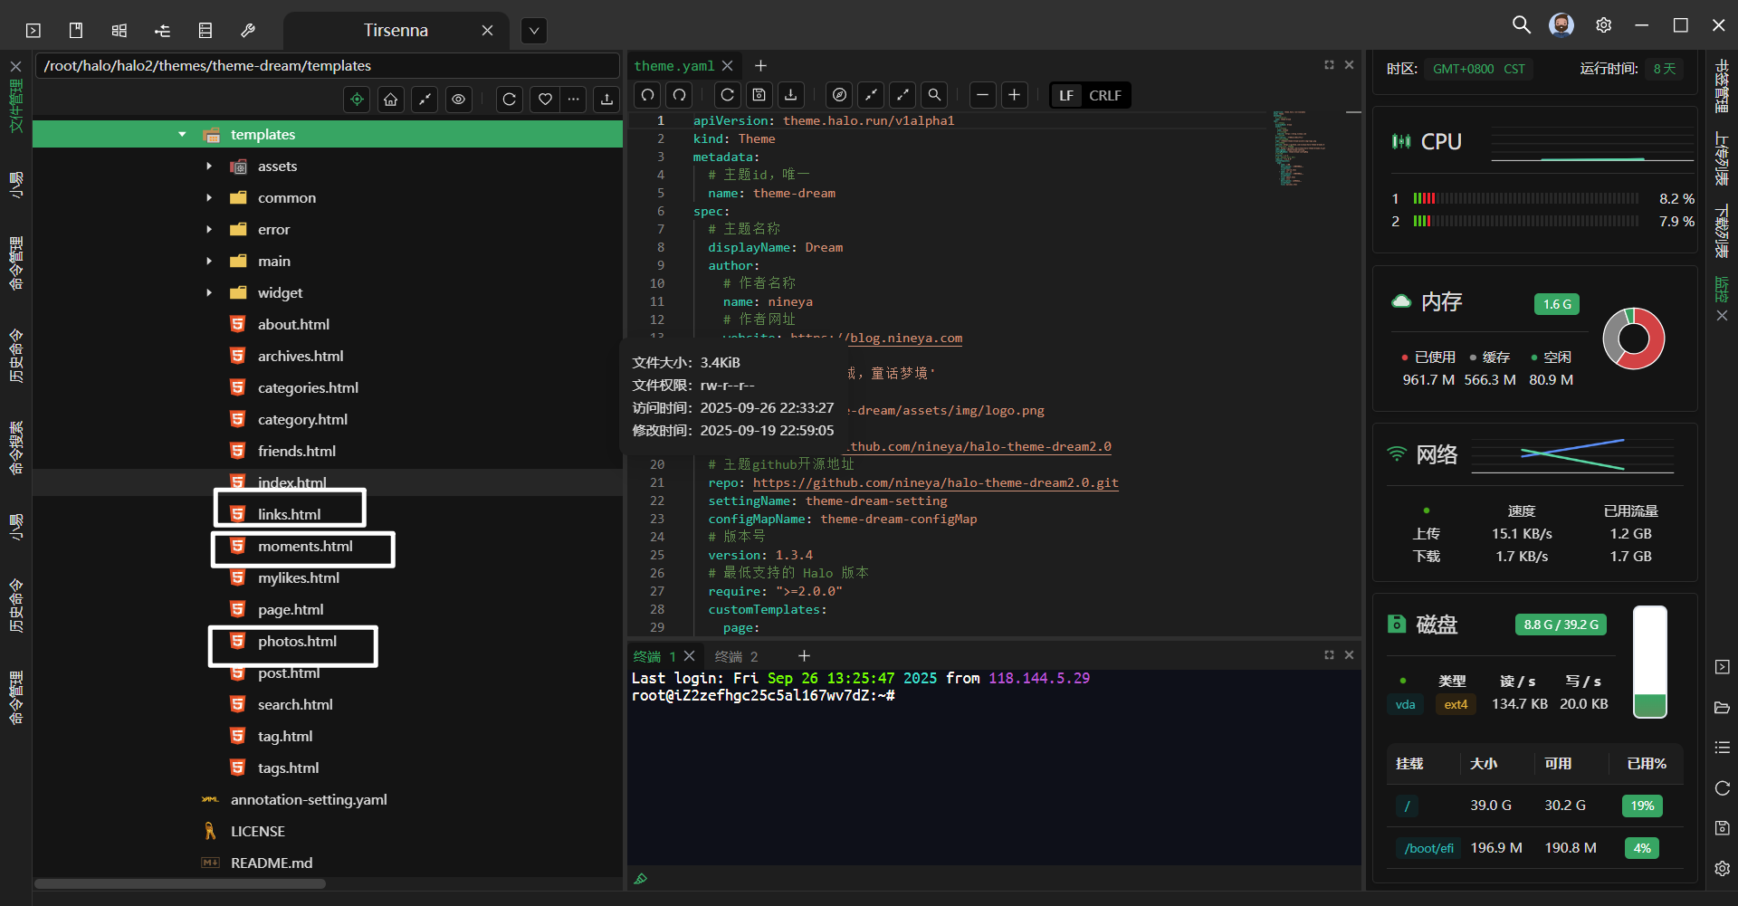The image size is (1738, 906).
Task: Switch line endings to CRLF
Action: pos(1104,96)
